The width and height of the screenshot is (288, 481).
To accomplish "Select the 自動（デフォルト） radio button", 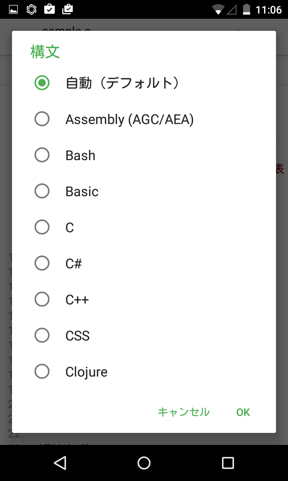I will point(42,83).
